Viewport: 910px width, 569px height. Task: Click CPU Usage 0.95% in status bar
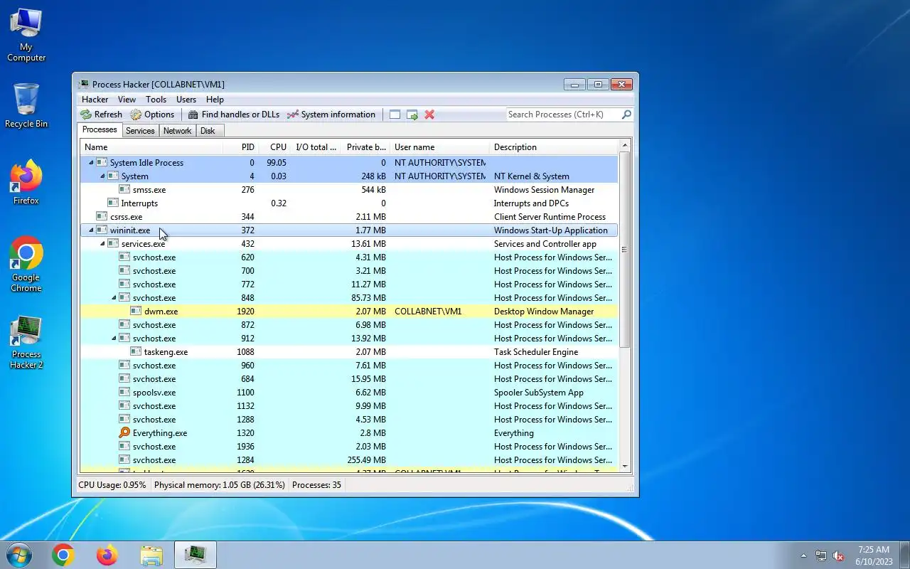[112, 485]
